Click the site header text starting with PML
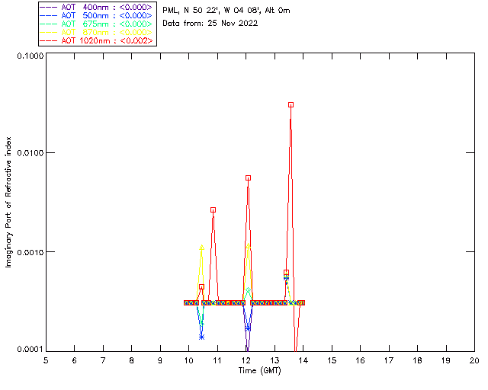 click(x=226, y=11)
